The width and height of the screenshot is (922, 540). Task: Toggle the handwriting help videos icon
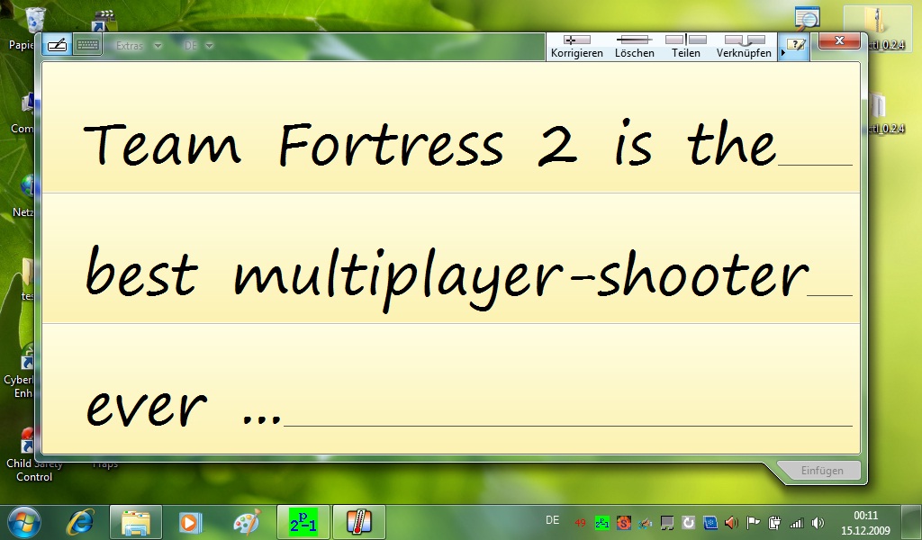point(796,45)
